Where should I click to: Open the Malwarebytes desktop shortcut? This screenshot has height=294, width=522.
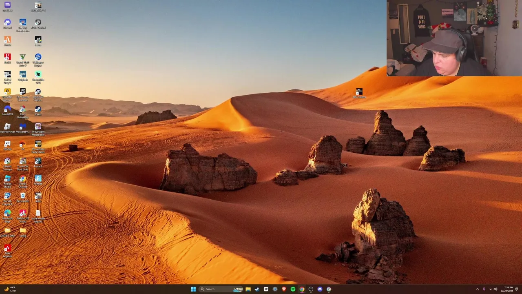(23, 129)
